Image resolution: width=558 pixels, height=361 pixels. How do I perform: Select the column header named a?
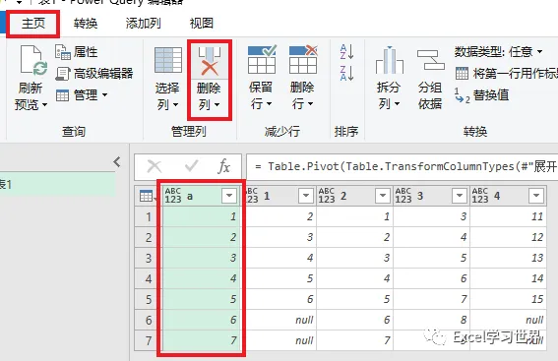201,196
